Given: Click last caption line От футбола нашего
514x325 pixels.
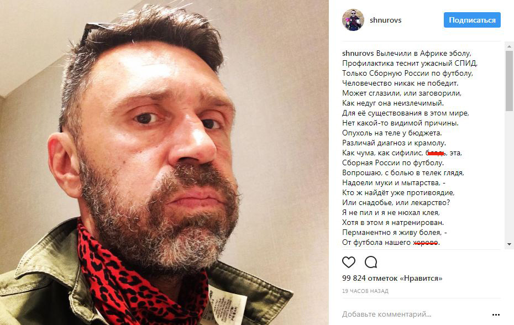Looking at the screenshot, I should point(391,242).
